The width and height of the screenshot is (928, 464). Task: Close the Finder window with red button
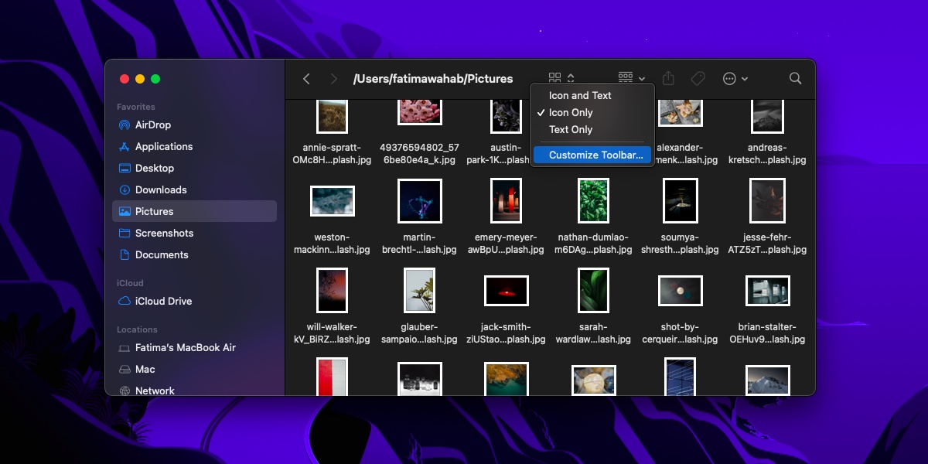[125, 79]
